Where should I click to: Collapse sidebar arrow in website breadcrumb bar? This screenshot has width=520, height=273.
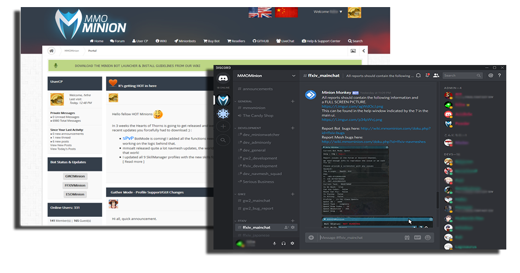[363, 51]
